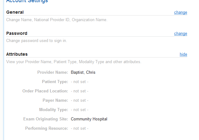
Task: Click the provider name value Baptist, Chris
Action: tap(83, 72)
